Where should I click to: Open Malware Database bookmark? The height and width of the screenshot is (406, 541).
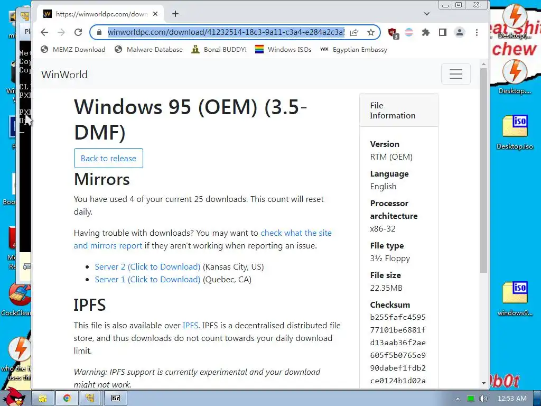(148, 50)
